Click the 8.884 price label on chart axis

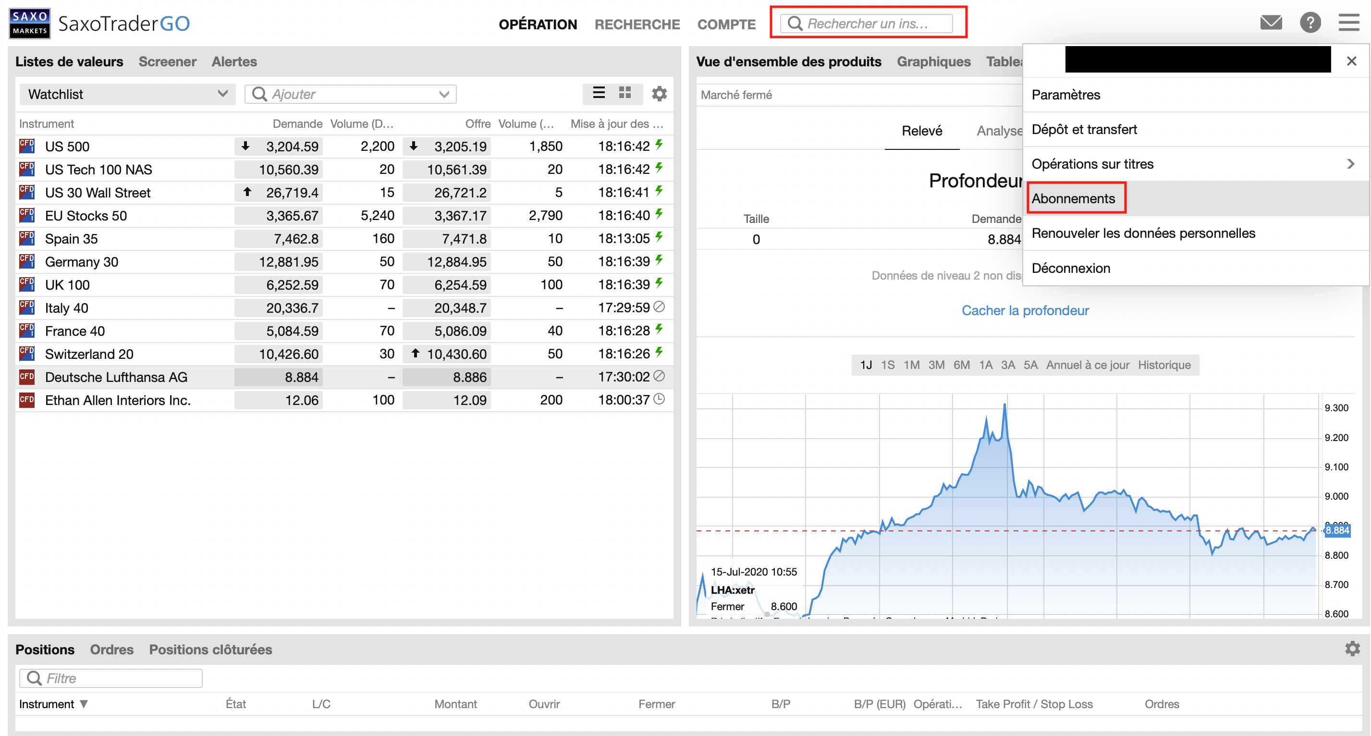tap(1336, 530)
